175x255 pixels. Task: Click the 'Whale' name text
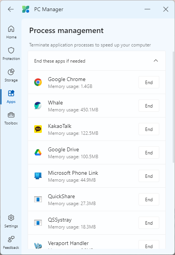pos(55,103)
